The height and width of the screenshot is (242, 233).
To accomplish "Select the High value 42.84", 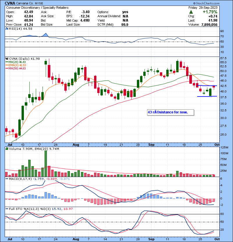I will point(29,16).
